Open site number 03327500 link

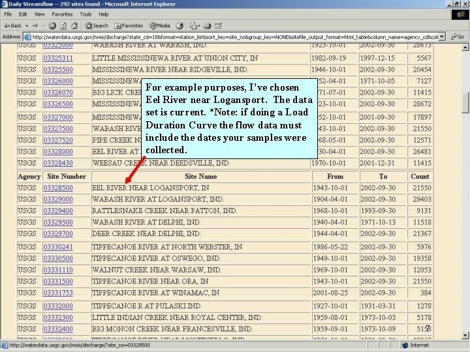pos(58,128)
